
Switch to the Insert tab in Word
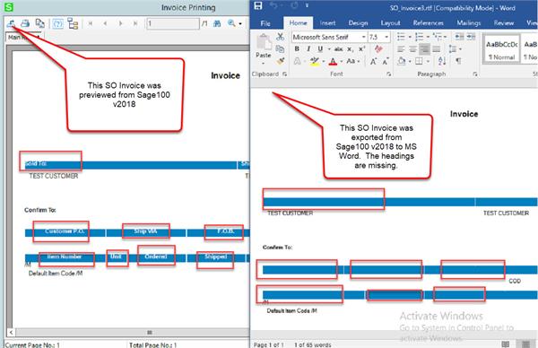coord(327,23)
